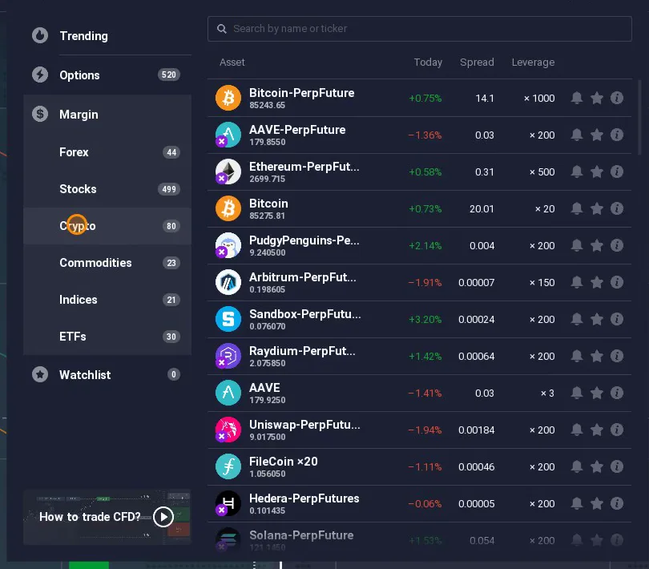Select Indices category
This screenshot has width=649, height=569.
point(107,300)
